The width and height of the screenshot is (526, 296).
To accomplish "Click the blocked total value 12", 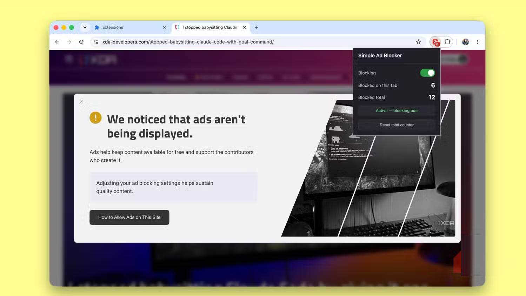I will [x=432, y=97].
